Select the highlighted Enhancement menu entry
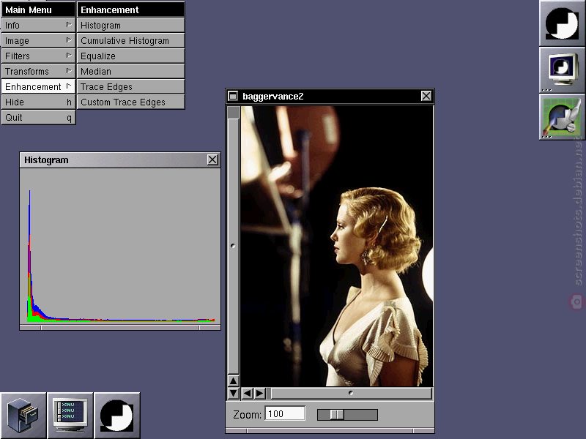The height and width of the screenshot is (439, 586). [x=39, y=86]
